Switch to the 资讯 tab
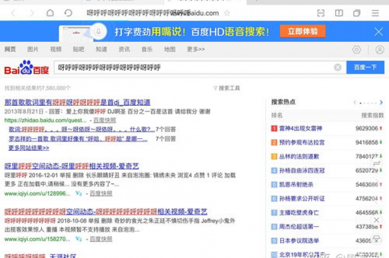The width and height of the screenshot is (389, 258). pyautogui.click(x=124, y=49)
